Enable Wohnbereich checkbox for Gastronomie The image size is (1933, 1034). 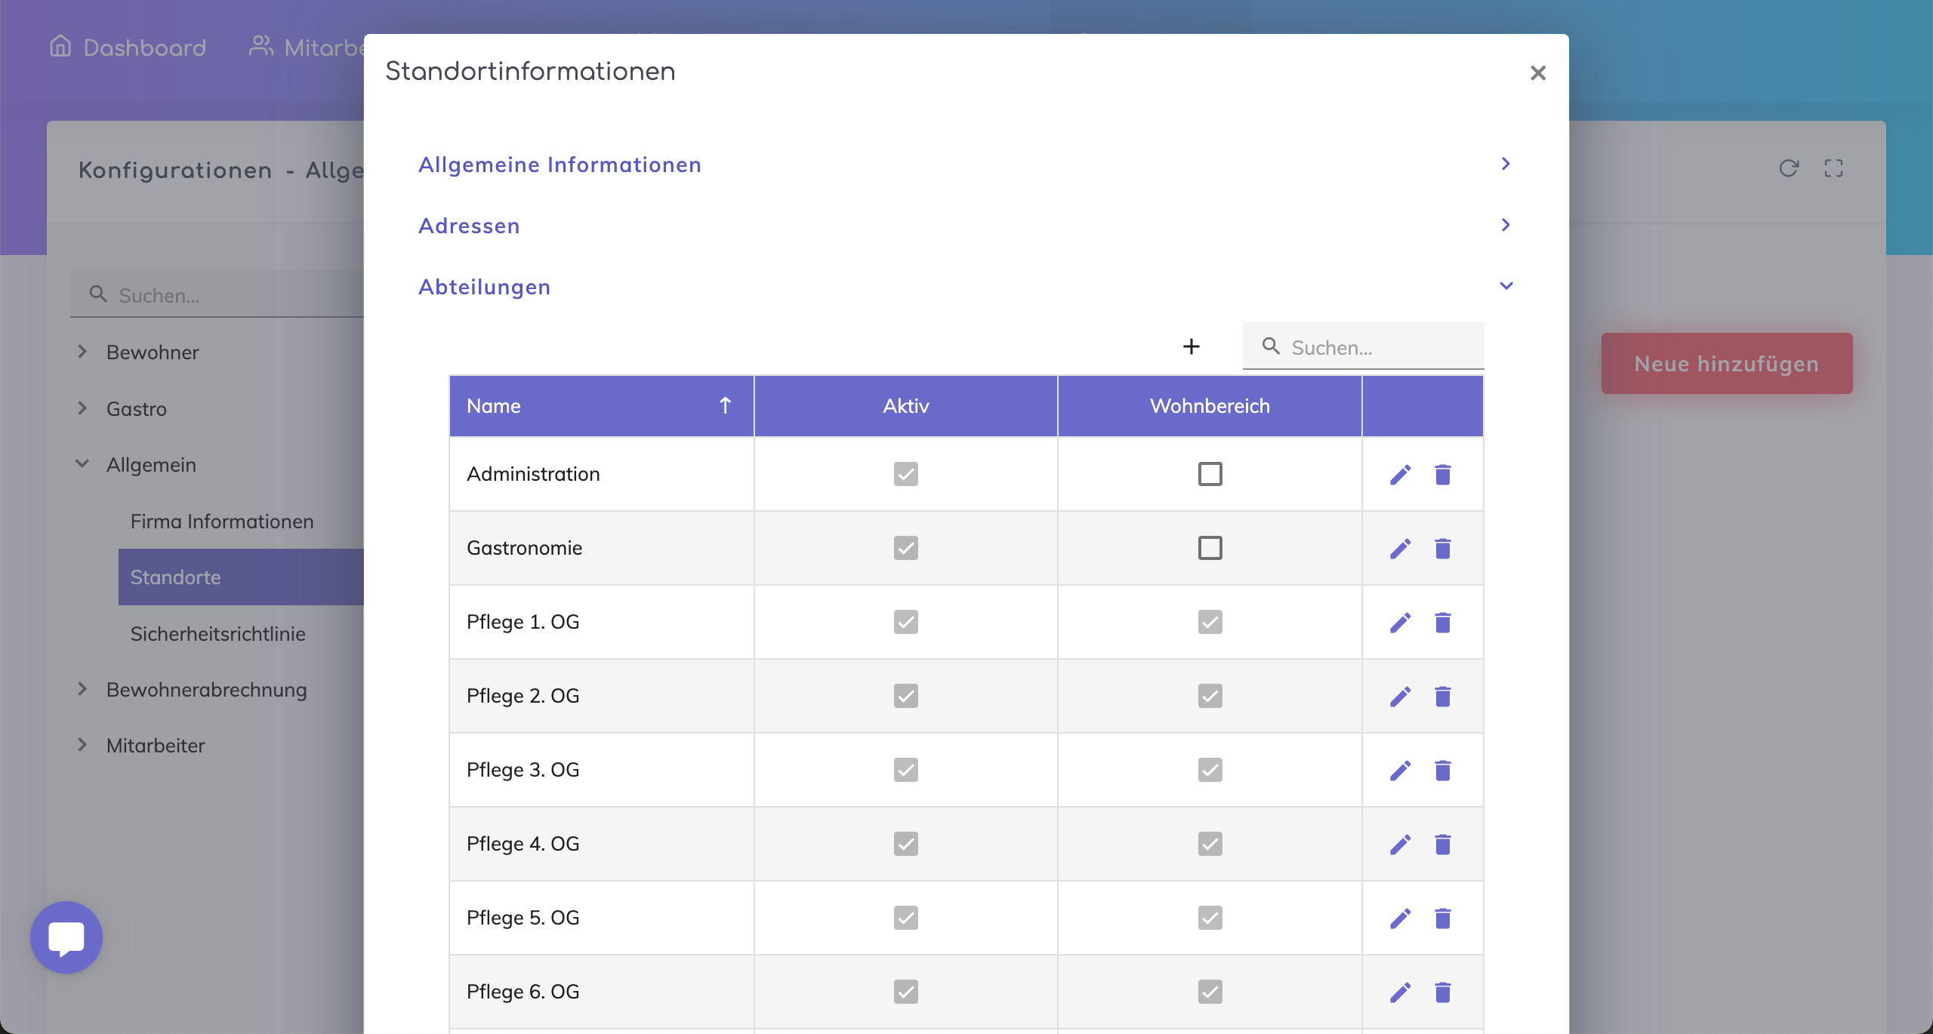tap(1210, 548)
